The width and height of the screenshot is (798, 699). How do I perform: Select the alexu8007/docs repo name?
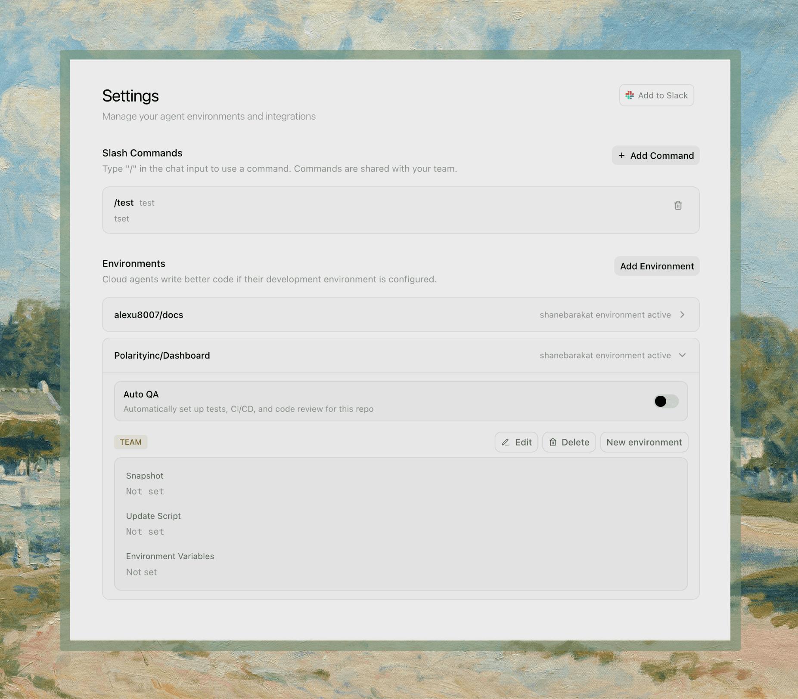[x=149, y=315]
